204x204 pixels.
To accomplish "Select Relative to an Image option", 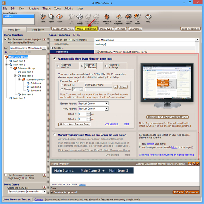I will tap(106, 66).
